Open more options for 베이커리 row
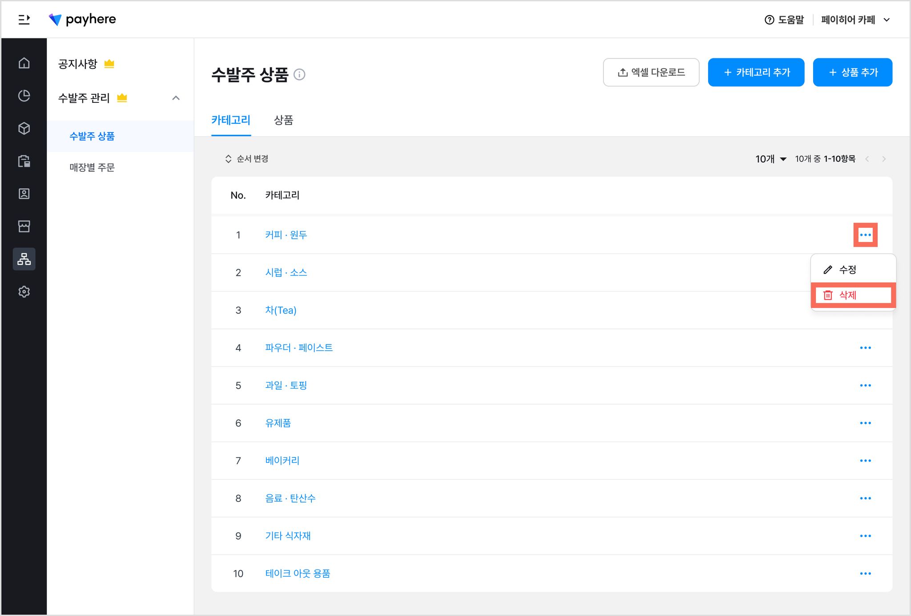 point(865,461)
